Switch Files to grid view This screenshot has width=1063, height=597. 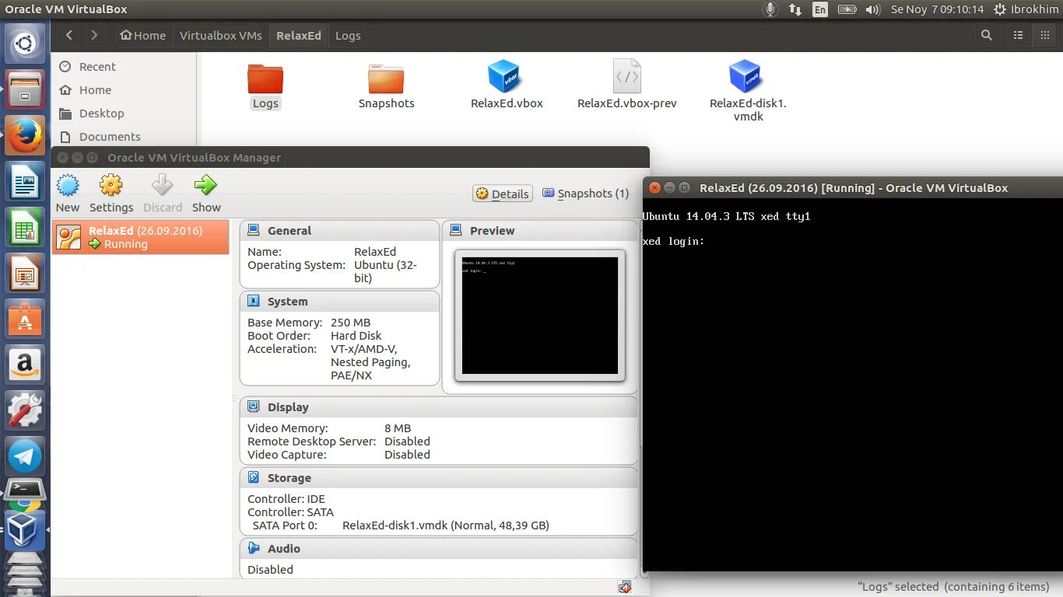pyautogui.click(x=1044, y=35)
